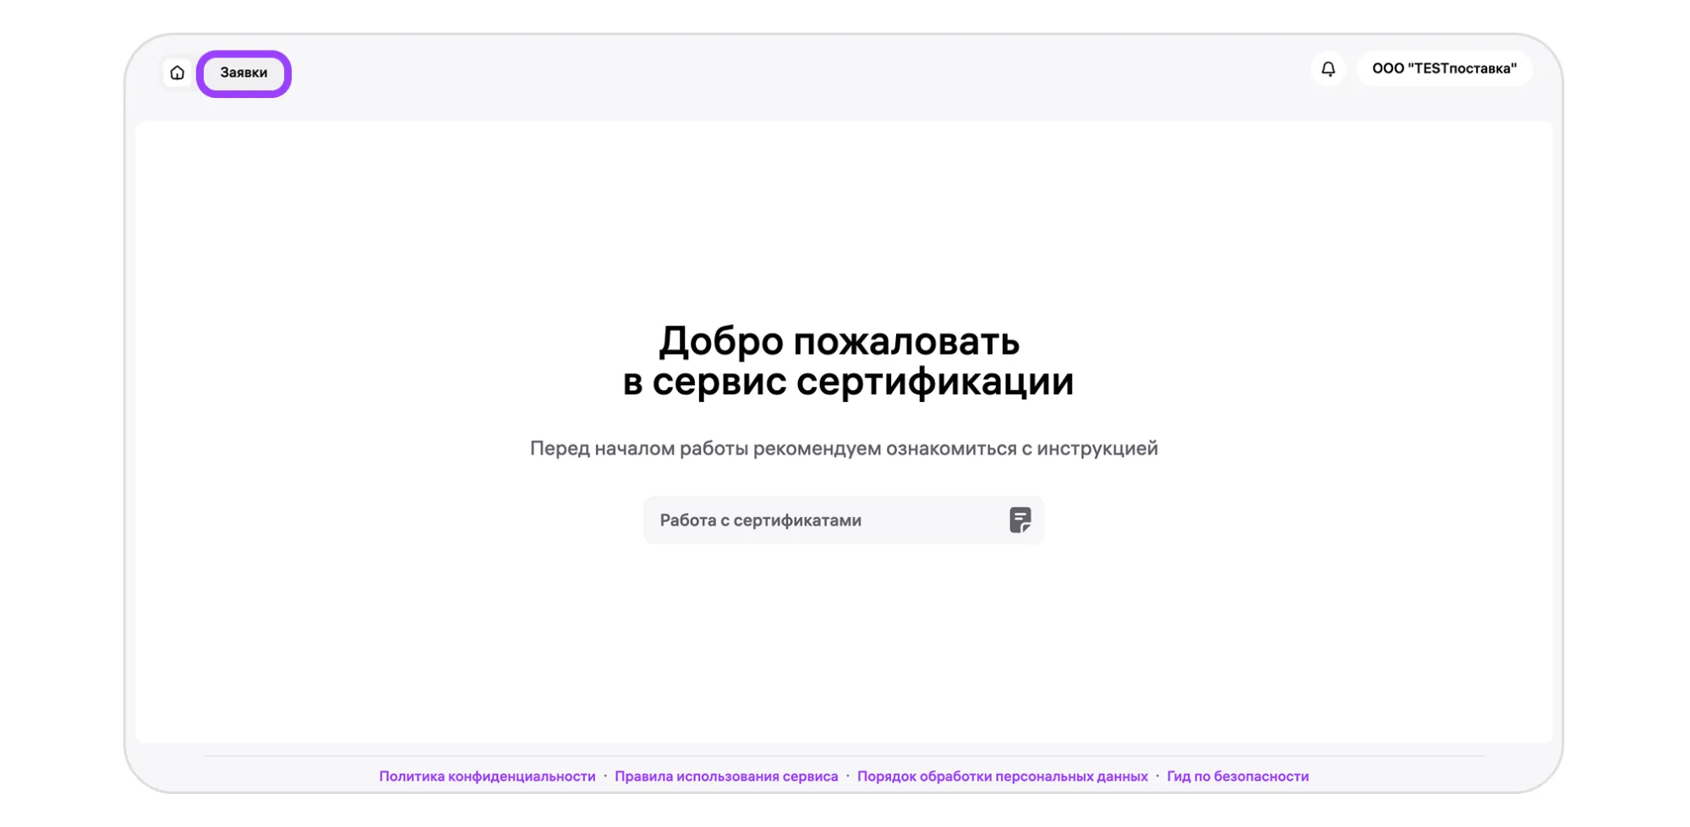Open notifications via the bell icon
The image size is (1690, 827).
click(1327, 69)
